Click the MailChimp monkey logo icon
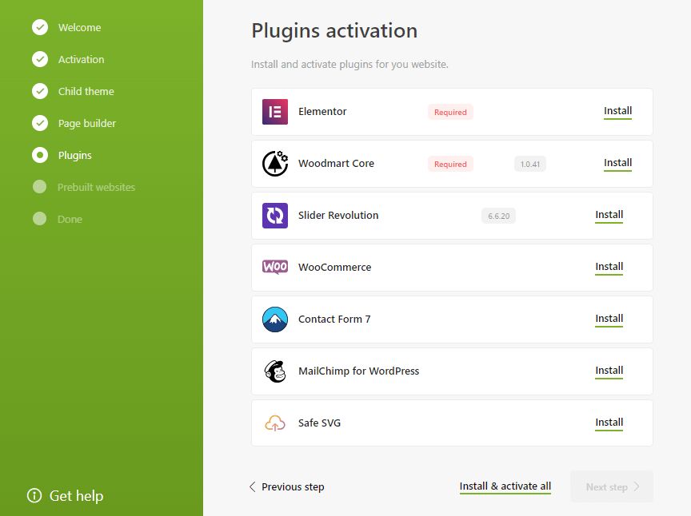Screen dimensions: 691x516 point(275,371)
